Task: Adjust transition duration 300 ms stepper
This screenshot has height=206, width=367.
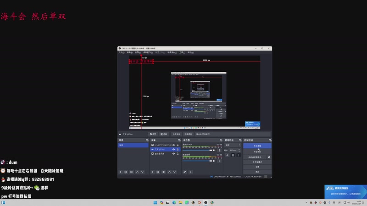Action: 239,150
